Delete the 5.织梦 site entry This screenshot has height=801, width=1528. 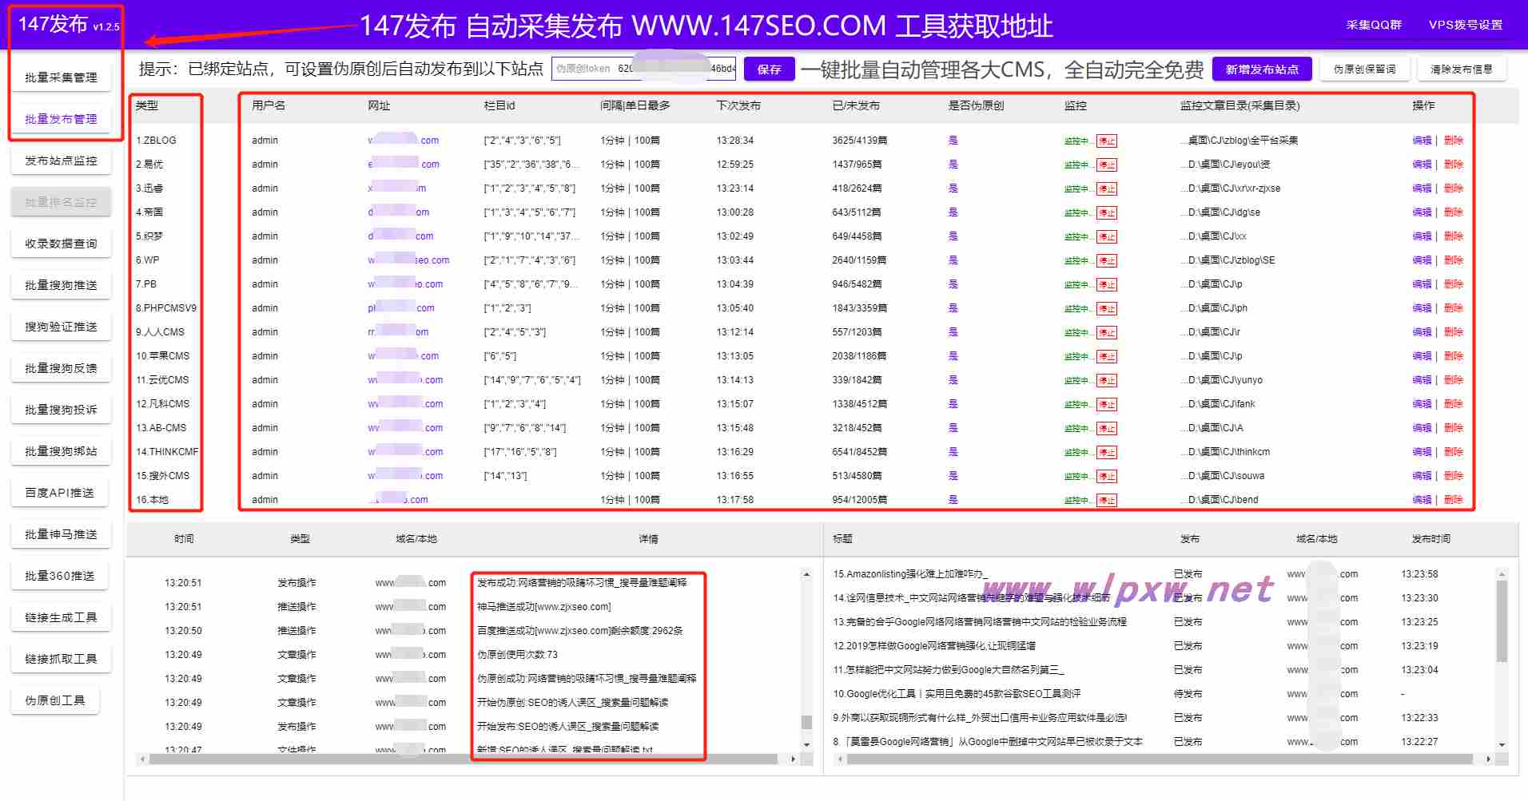[1454, 236]
